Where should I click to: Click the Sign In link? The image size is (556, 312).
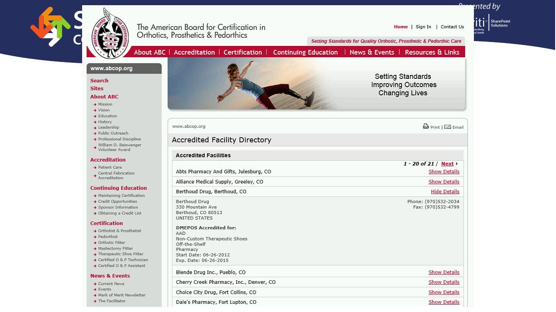pyautogui.click(x=424, y=27)
